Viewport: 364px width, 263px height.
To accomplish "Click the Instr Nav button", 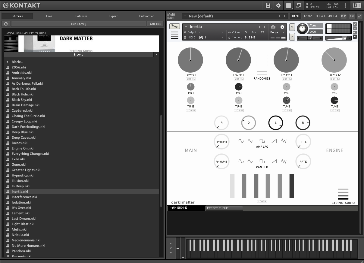I will tap(155, 24).
